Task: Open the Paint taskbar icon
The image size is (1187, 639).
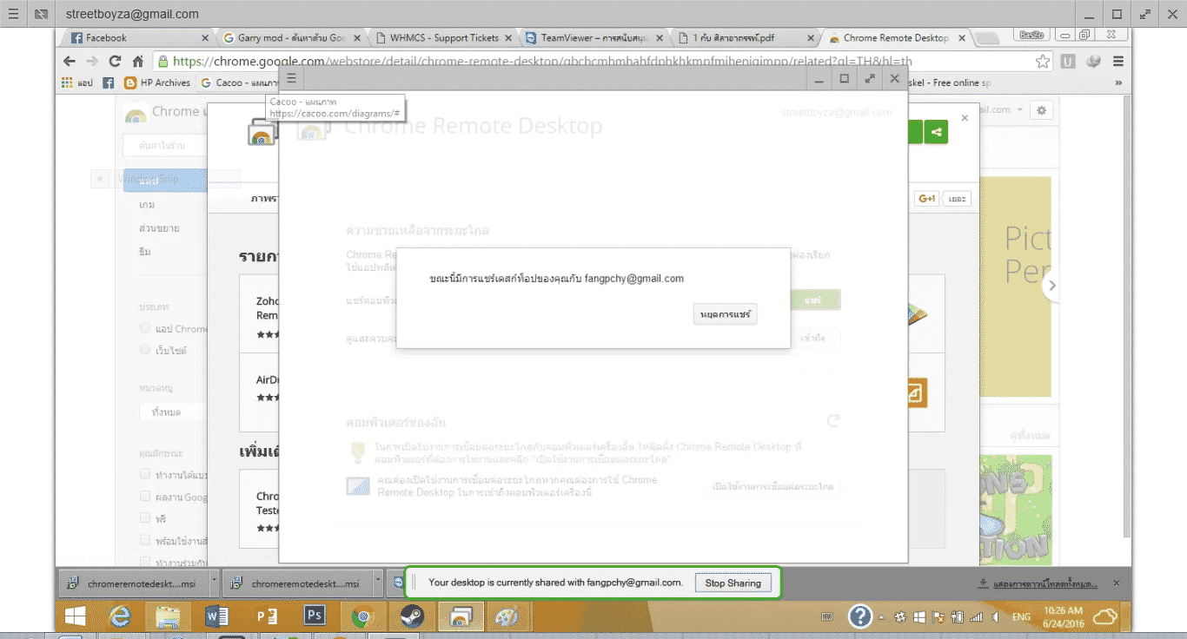Action: (507, 616)
